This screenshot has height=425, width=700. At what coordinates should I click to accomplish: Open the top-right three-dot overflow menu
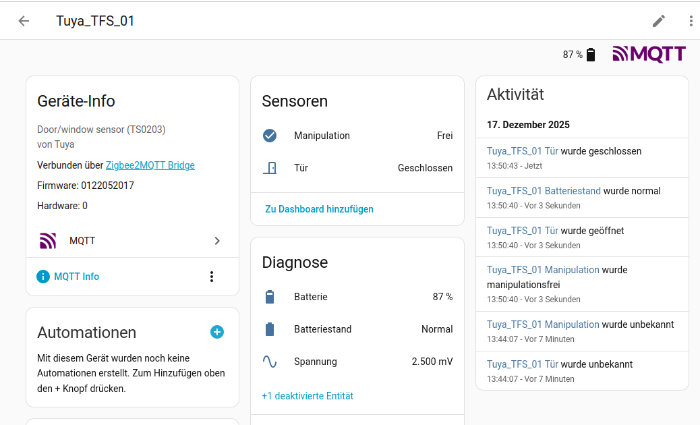click(691, 21)
